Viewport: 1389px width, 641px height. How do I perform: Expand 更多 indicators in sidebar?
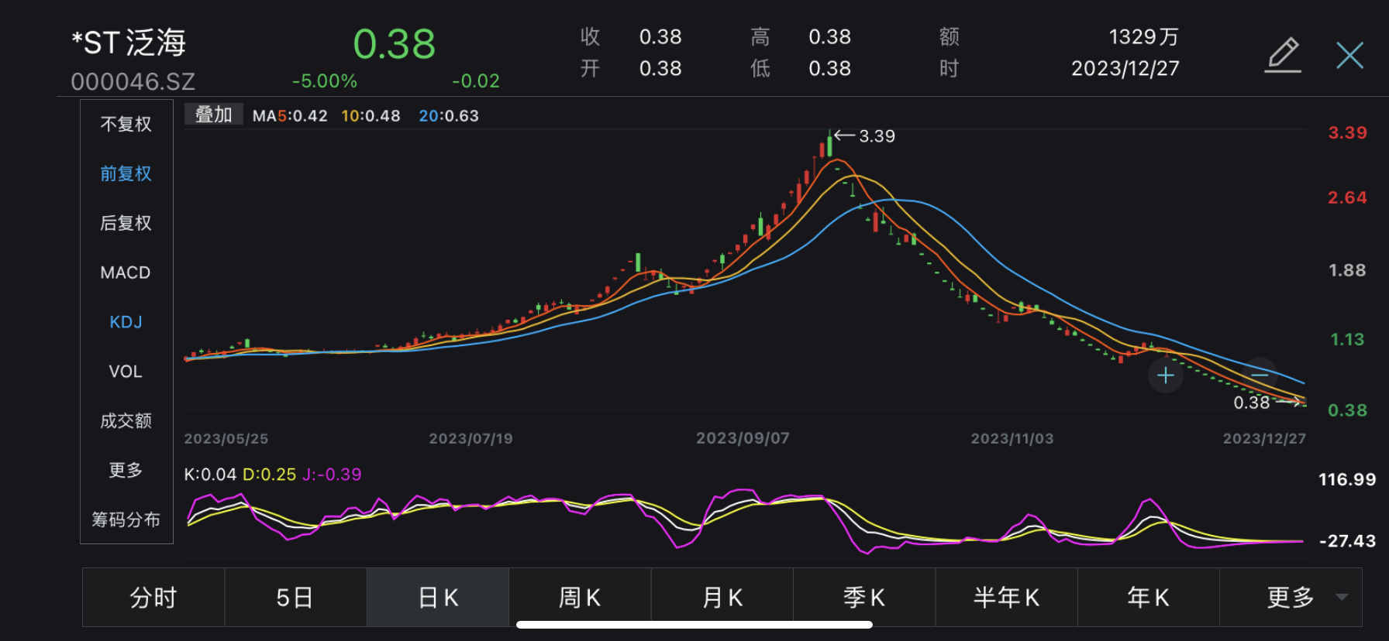[126, 470]
